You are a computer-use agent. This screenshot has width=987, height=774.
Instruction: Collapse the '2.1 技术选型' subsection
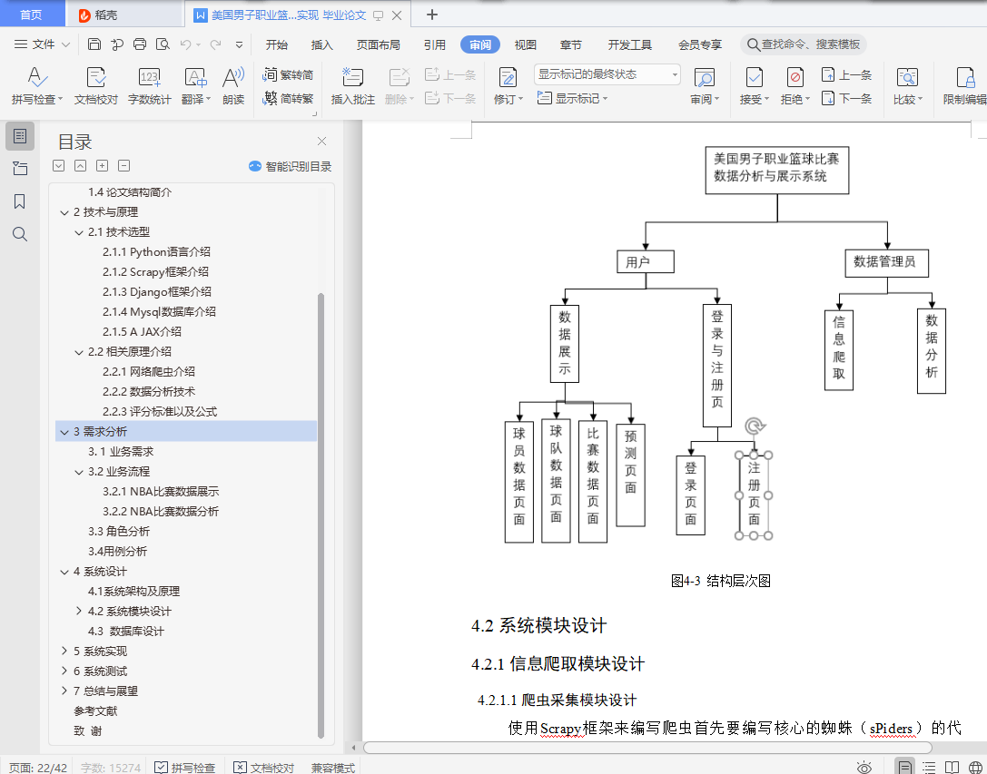[x=79, y=233]
